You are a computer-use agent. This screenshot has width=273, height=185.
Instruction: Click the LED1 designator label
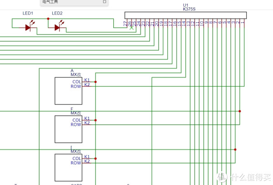[28, 13]
